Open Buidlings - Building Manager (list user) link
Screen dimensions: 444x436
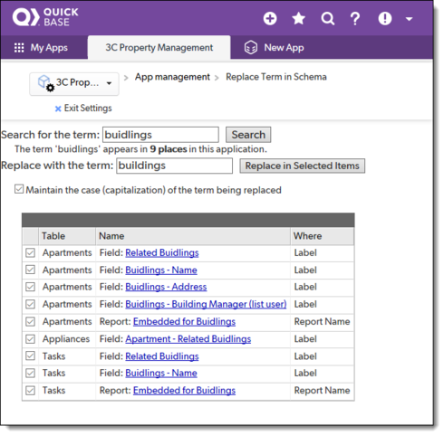pyautogui.click(x=206, y=304)
